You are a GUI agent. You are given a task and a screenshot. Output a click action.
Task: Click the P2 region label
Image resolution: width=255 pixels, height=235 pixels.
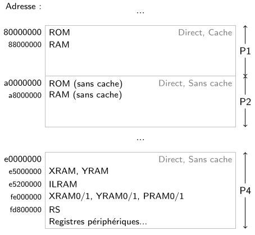[x=245, y=102]
